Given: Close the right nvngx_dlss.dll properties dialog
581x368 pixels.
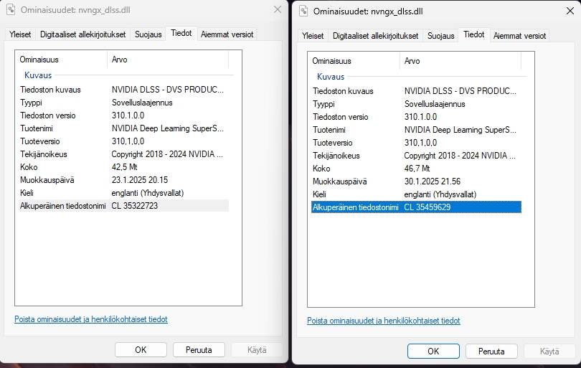Looking at the screenshot, I should [x=570, y=11].
